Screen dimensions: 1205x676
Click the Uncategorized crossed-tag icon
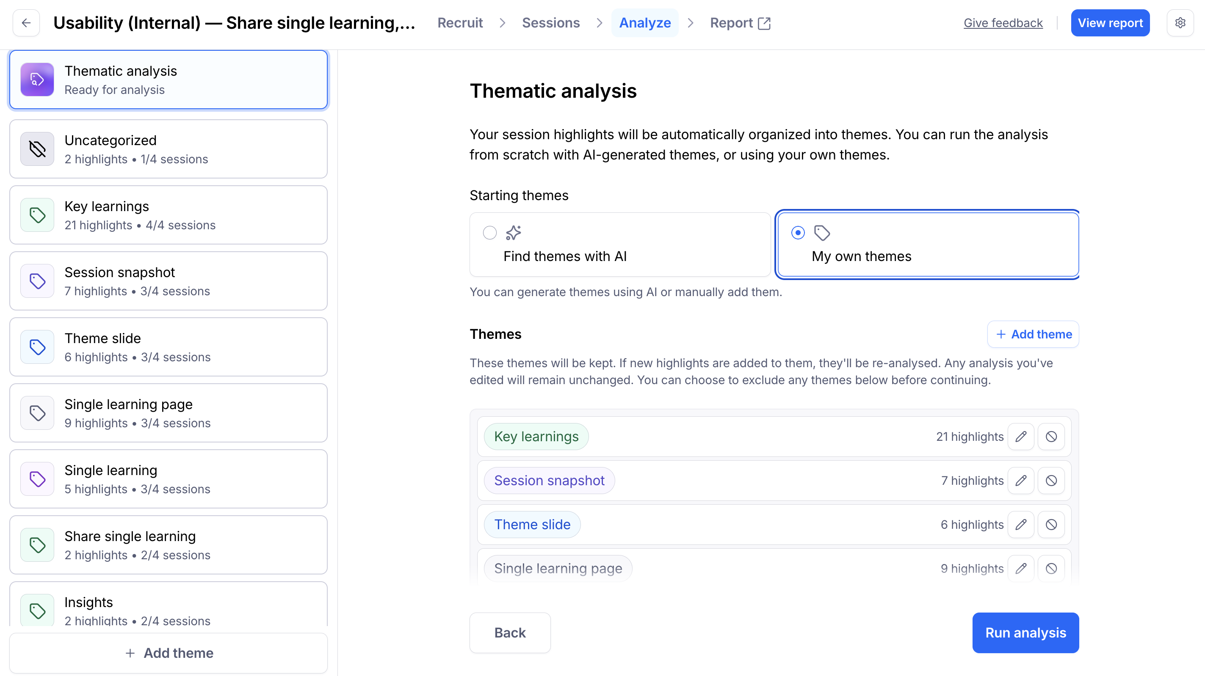click(x=37, y=149)
